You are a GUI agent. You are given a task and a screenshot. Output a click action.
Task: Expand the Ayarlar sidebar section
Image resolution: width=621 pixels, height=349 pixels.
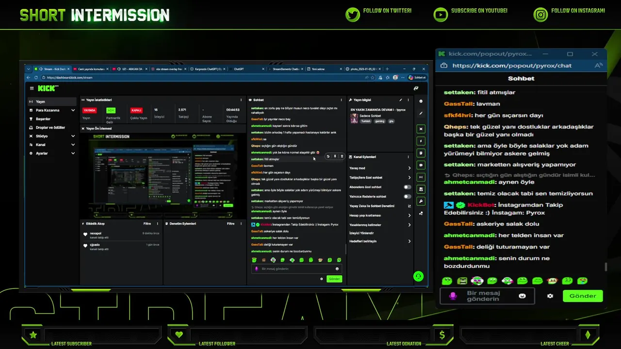[x=52, y=153]
